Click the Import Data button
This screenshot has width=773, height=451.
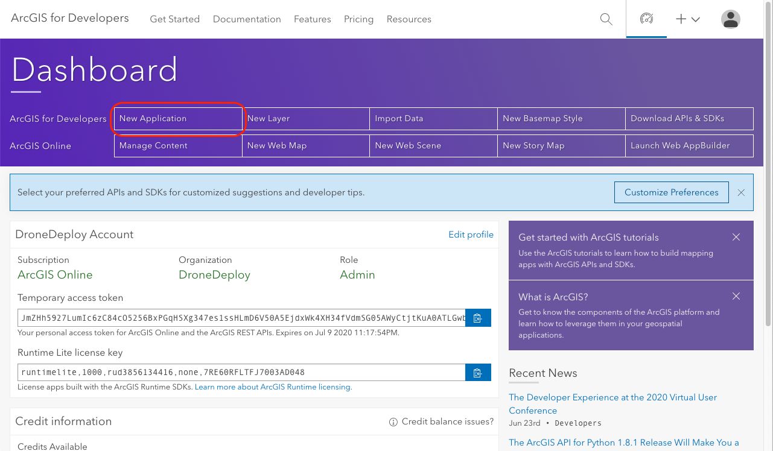tap(434, 119)
